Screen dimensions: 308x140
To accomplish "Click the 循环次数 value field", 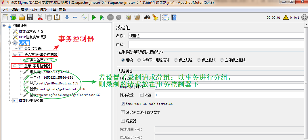I will tap(229, 95).
